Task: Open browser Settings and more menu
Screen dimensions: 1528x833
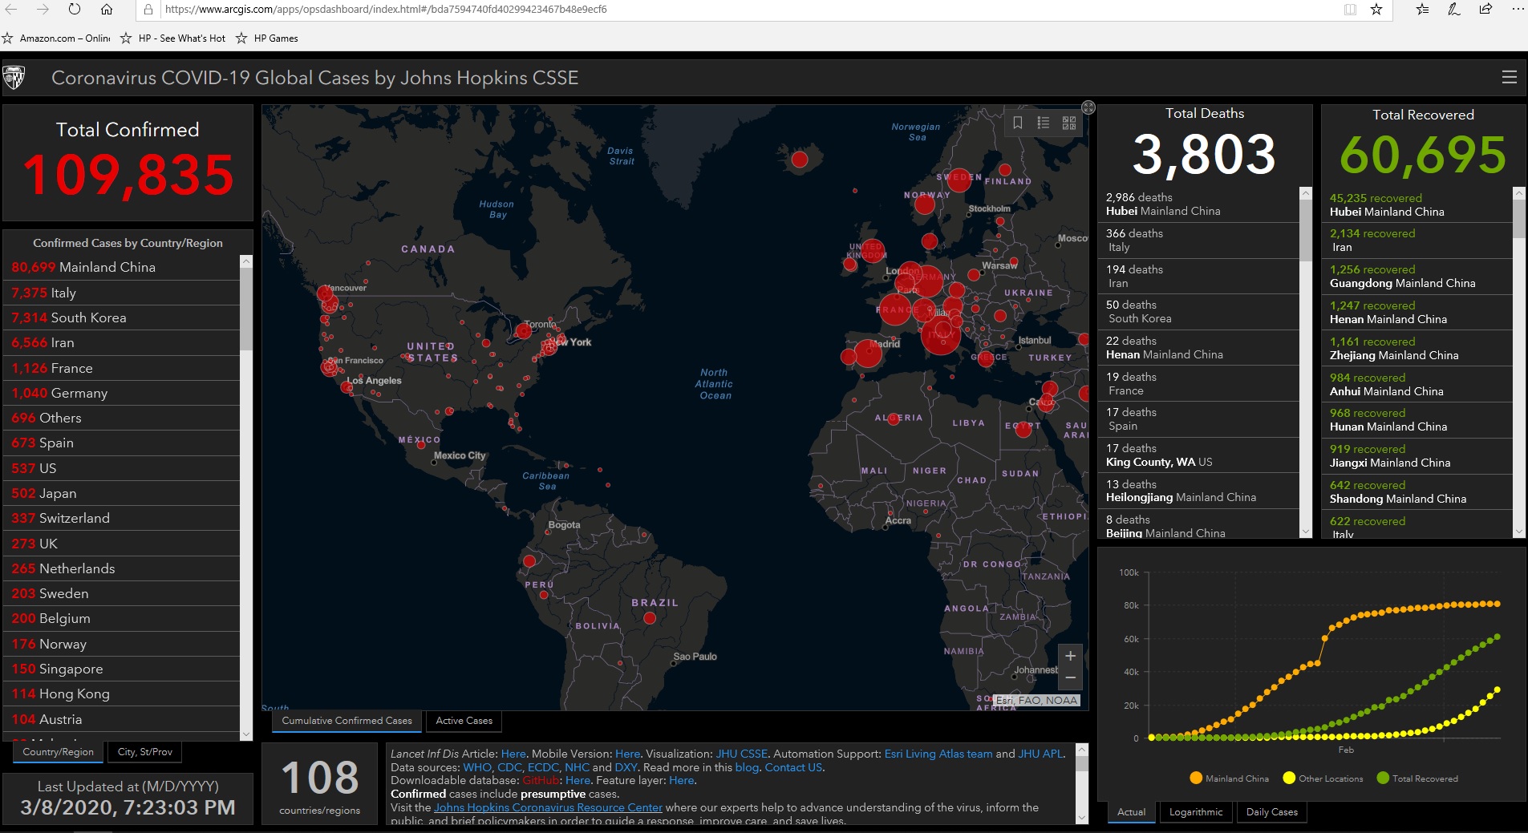Action: click(1517, 10)
